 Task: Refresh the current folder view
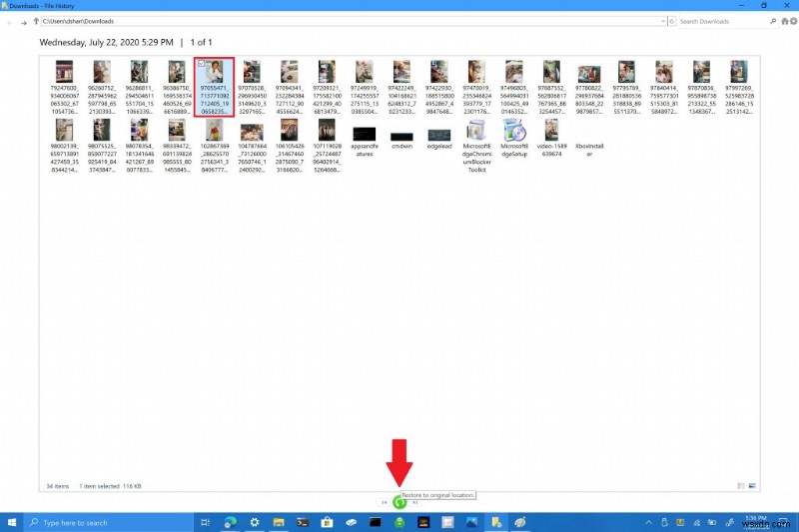tap(671, 21)
